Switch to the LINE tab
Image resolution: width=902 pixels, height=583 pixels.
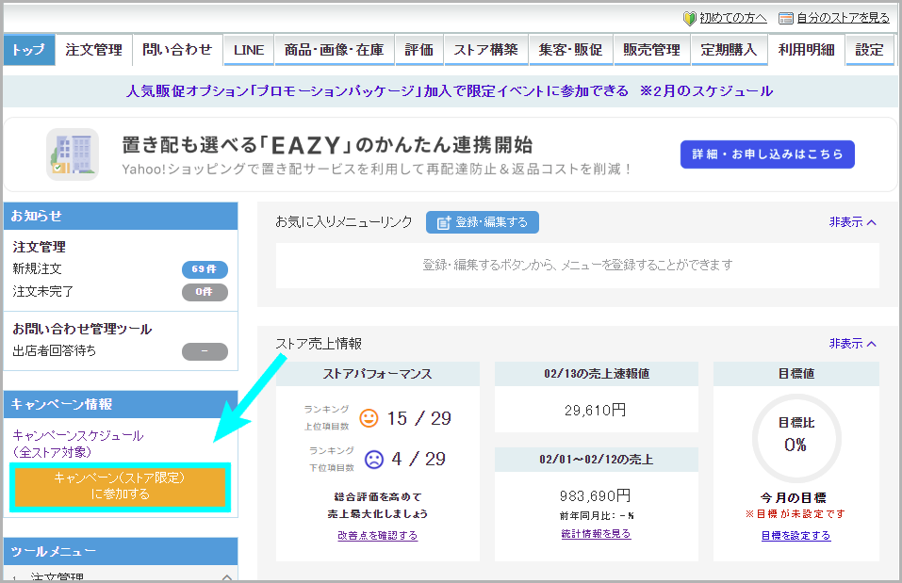pos(249,50)
